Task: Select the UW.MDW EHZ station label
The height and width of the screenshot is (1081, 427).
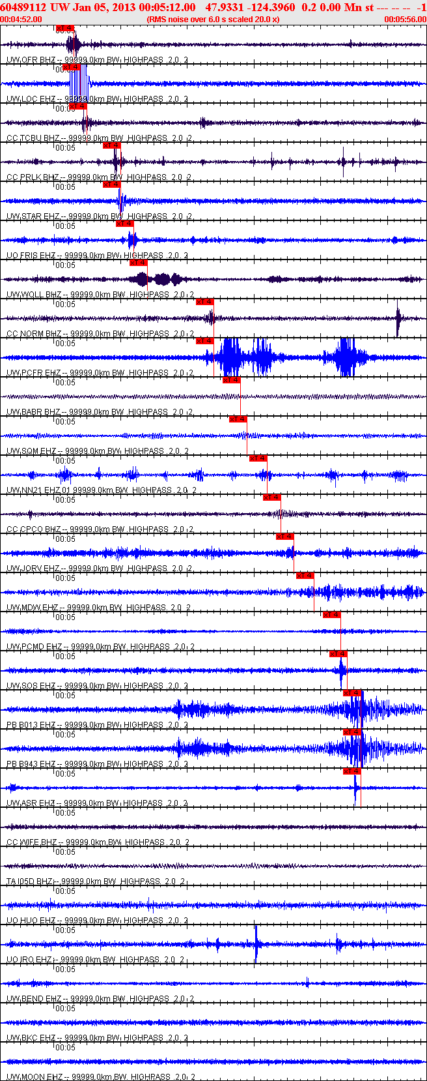Action: click(x=98, y=608)
